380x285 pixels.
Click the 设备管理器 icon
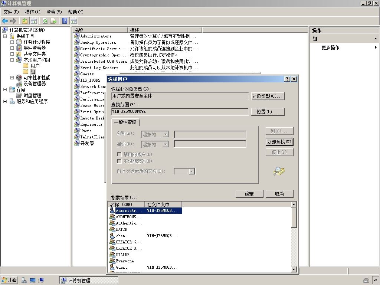click(19, 83)
